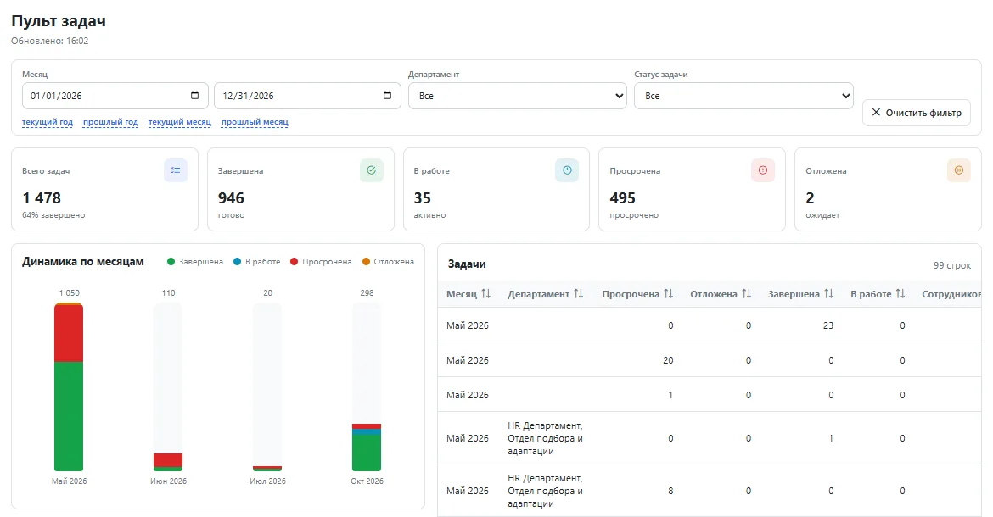Open calendar picker on start date 01/01/2026

tap(194, 96)
